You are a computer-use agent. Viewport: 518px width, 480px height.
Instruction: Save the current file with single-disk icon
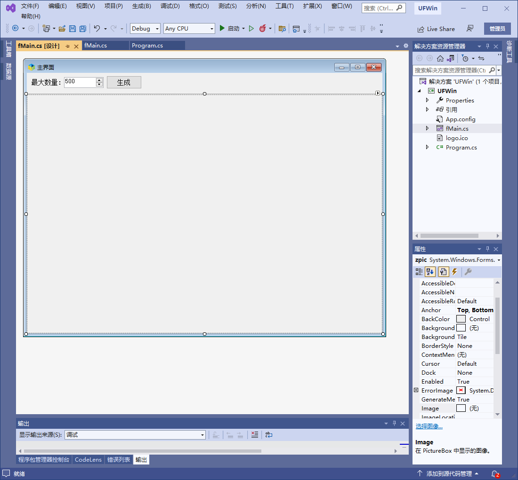73,29
